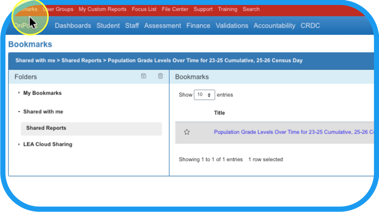Open the Show entries count dropdown
379x212 pixels.
point(204,95)
